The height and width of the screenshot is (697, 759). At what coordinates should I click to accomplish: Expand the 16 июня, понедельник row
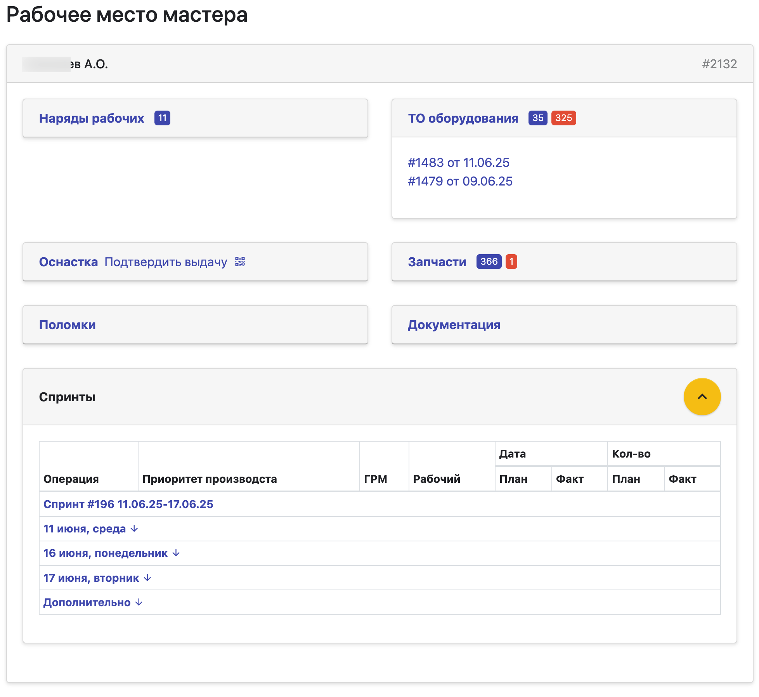[x=111, y=553]
